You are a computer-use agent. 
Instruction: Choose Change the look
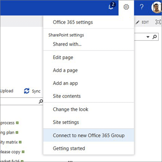[89, 109]
